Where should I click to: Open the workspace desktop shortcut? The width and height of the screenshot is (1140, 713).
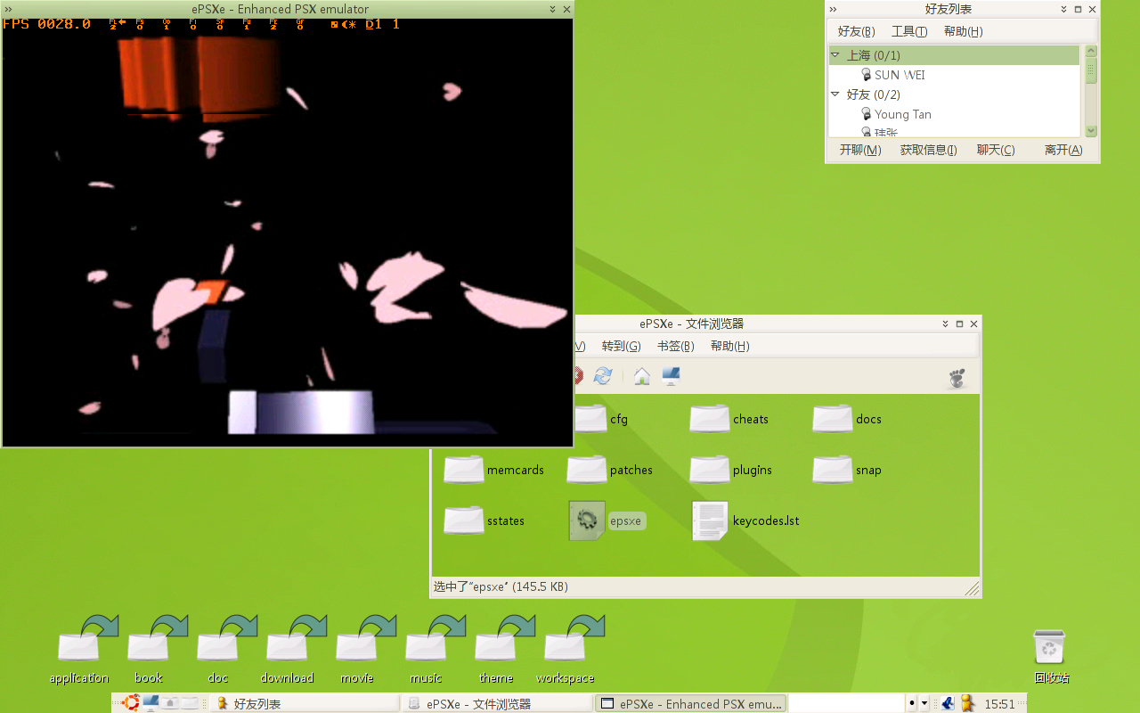566,647
